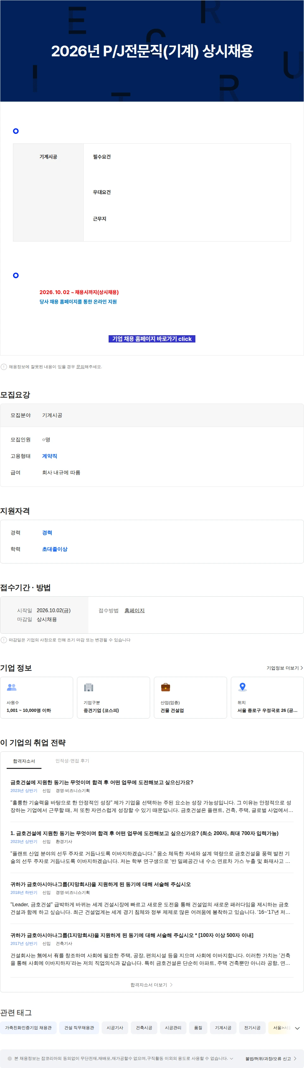
Task: Click the 우대요건 label in the table
Action: pos(102,192)
